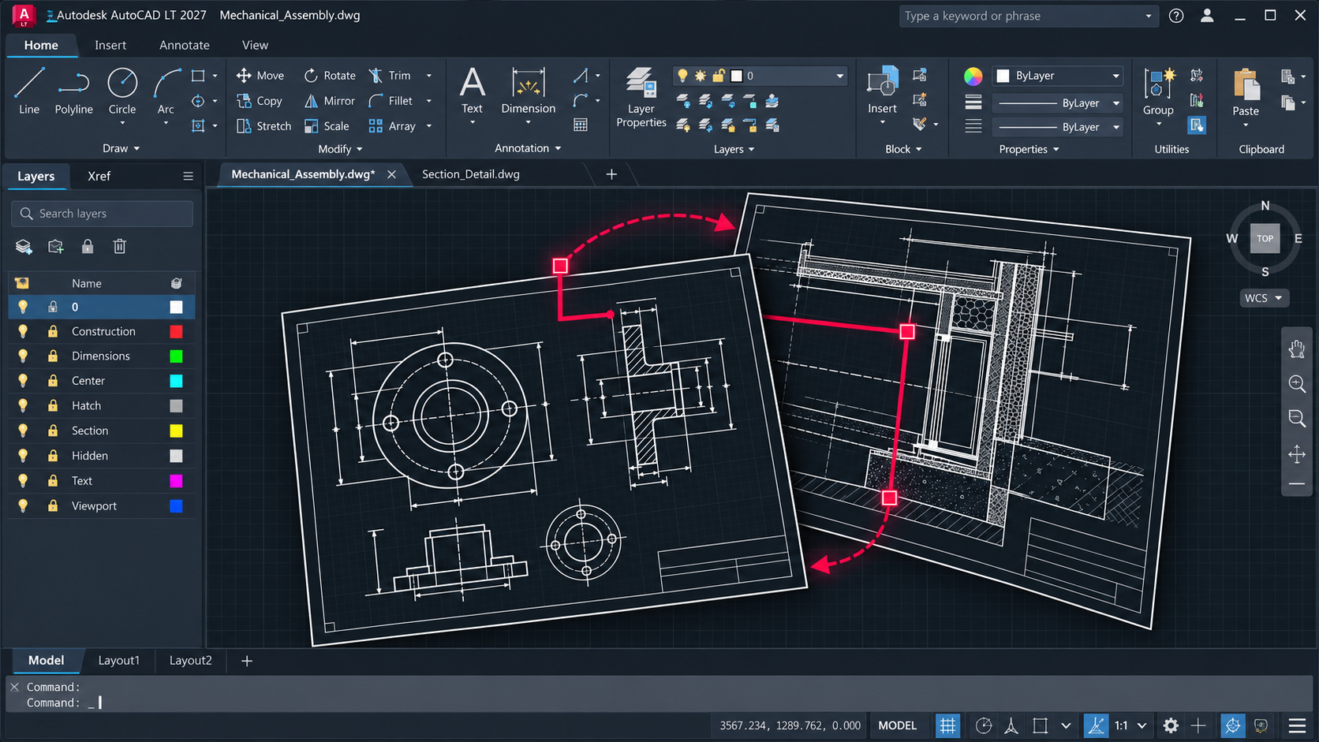Click the yellow color swatch of Section layer
The height and width of the screenshot is (742, 1319).
176,431
